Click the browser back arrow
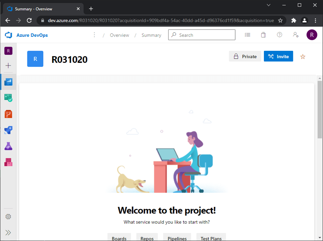The image size is (323, 241). click(8, 20)
